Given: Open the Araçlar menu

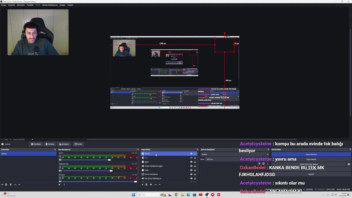Looking at the screenshot, I should pyautogui.click(x=62, y=5).
